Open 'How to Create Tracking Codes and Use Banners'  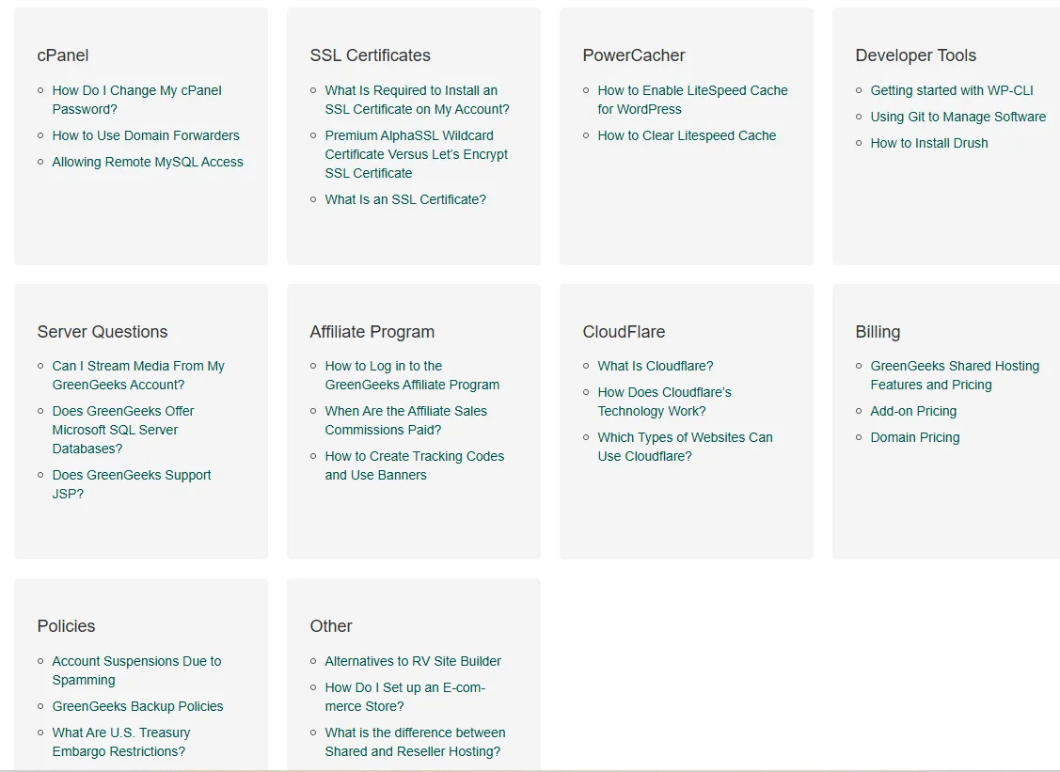[x=415, y=465]
